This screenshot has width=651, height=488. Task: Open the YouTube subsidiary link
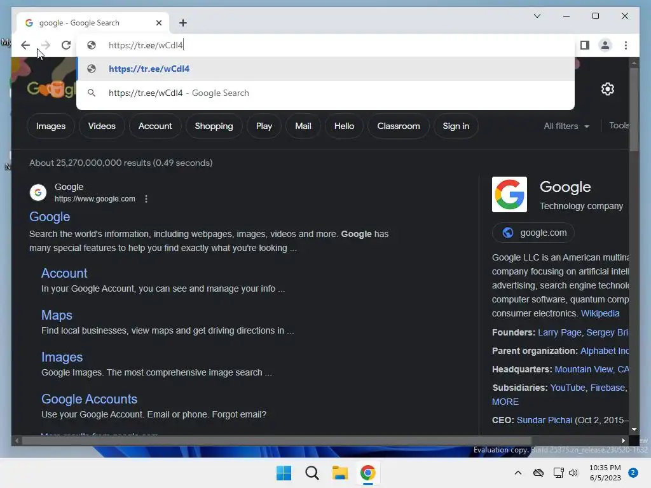[568, 388]
